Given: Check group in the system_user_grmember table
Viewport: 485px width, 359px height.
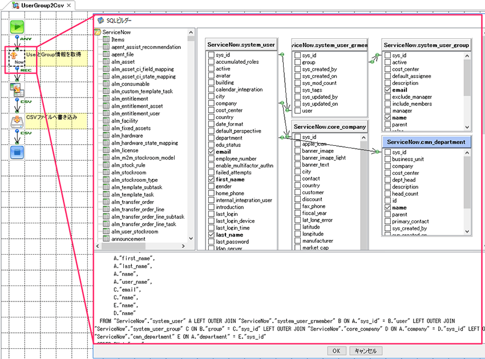Looking at the screenshot, I should coord(297,62).
